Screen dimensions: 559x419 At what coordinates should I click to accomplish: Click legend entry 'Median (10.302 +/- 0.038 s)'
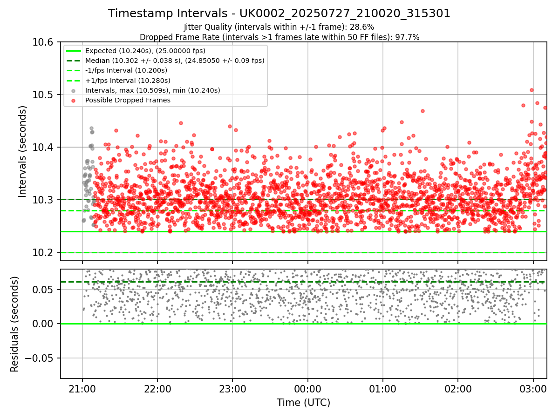(x=175, y=61)
